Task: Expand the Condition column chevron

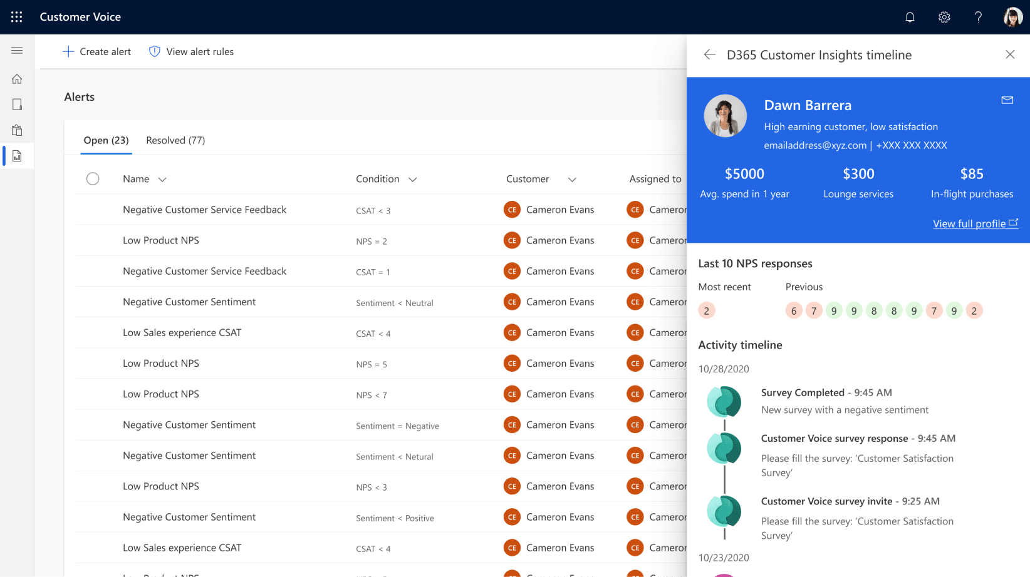Action: [412, 180]
